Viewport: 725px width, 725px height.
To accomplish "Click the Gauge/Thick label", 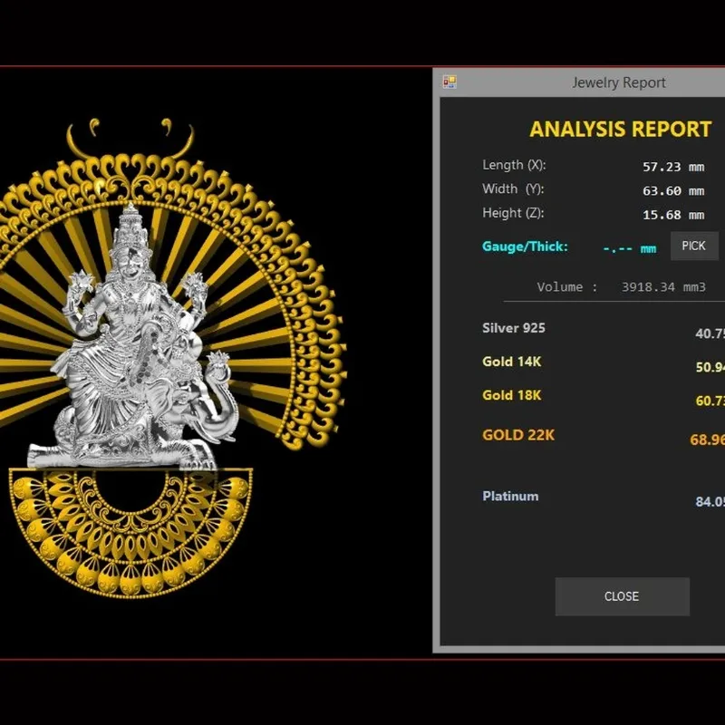I will 525,246.
